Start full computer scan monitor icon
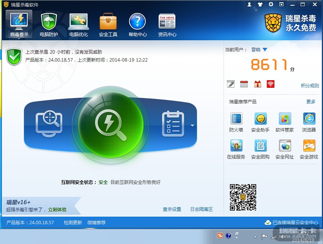The image size is (323, 244). 49,124
